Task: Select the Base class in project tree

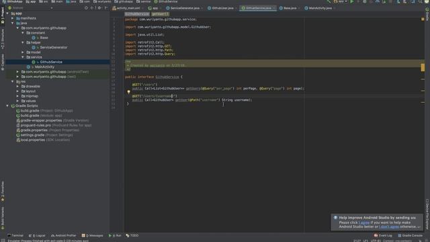Action: 44,38
